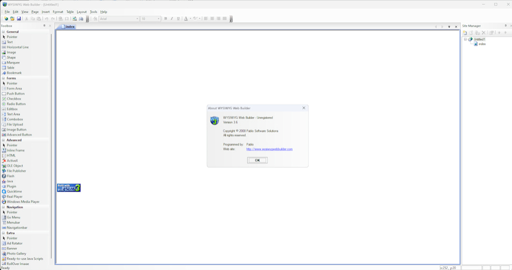Open the Insert menu
Screen dimensions: 512x270
(45, 12)
